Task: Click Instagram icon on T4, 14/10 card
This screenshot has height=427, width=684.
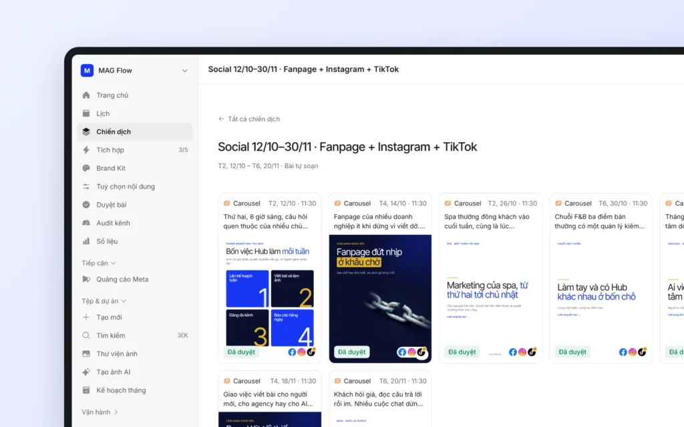Action: click(411, 352)
